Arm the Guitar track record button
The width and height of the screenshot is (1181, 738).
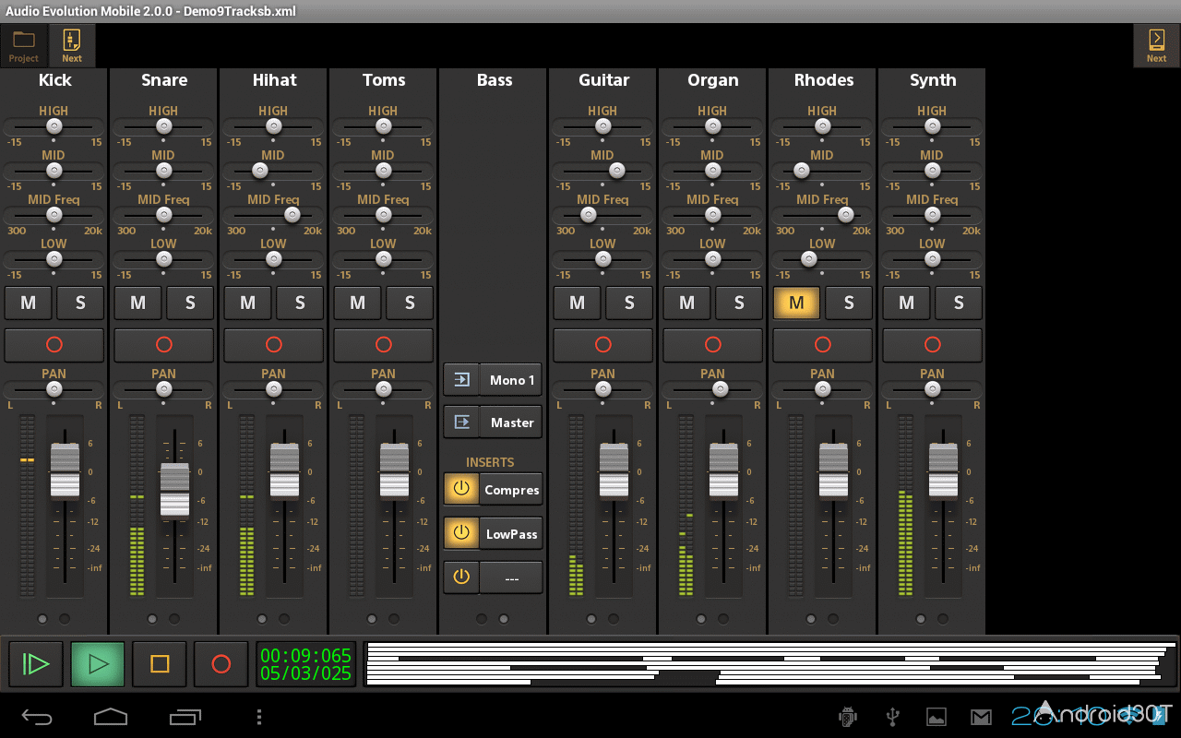[603, 344]
